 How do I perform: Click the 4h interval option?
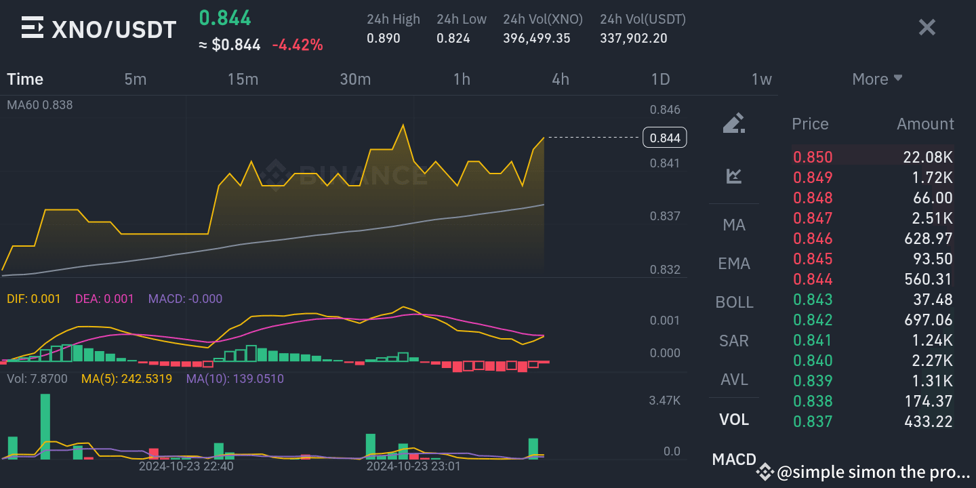(x=561, y=79)
